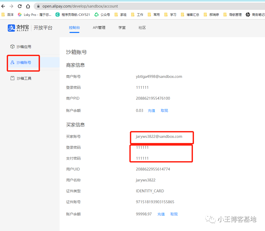Reload the page with the refresh icon

pos(20,6)
